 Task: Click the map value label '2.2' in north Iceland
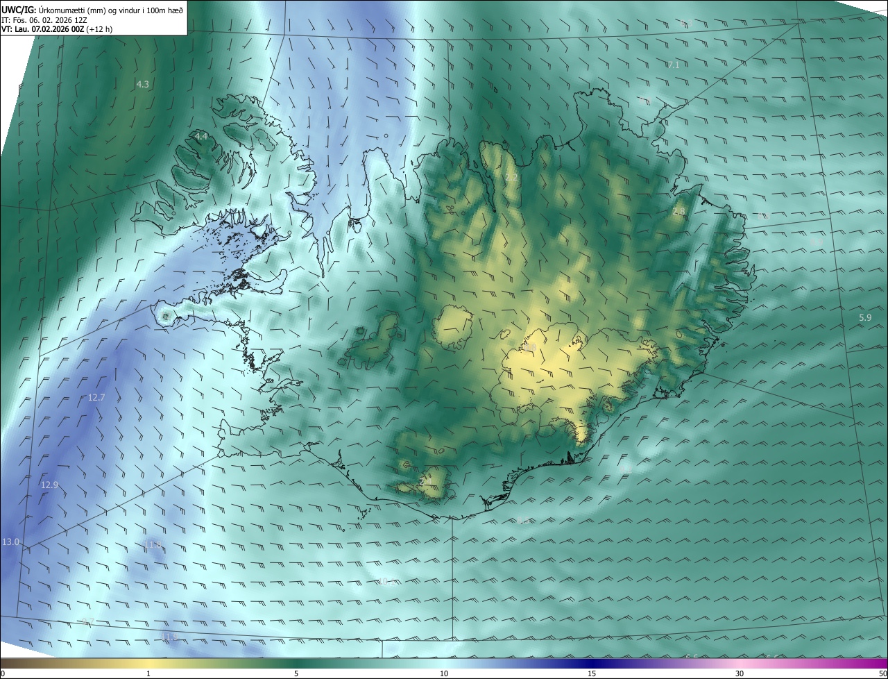tap(511, 178)
